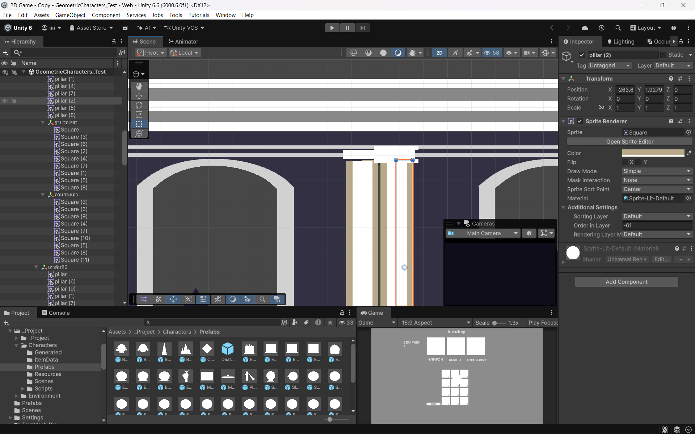
Task: Click Add Component button
Action: (x=627, y=282)
